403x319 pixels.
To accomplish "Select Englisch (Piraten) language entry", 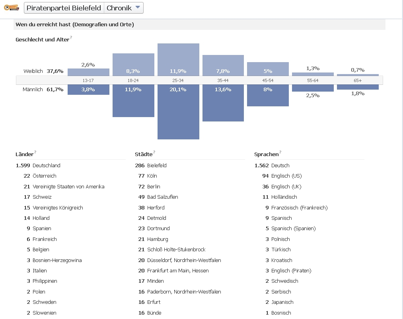I will 291,270.
